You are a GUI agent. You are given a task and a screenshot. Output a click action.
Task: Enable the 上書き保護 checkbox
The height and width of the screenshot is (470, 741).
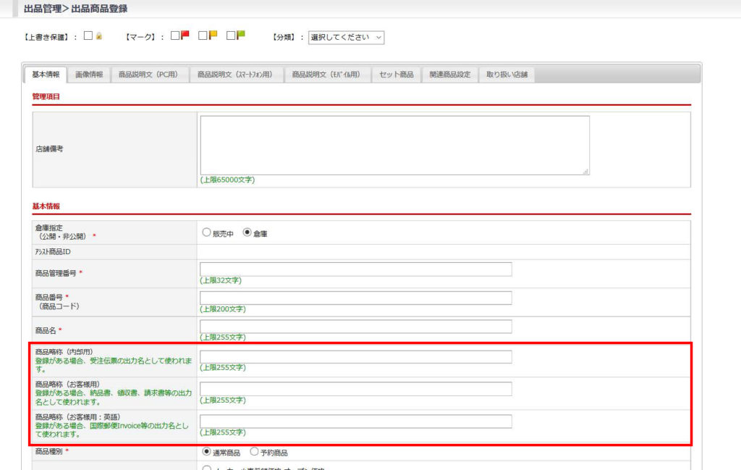(88, 36)
